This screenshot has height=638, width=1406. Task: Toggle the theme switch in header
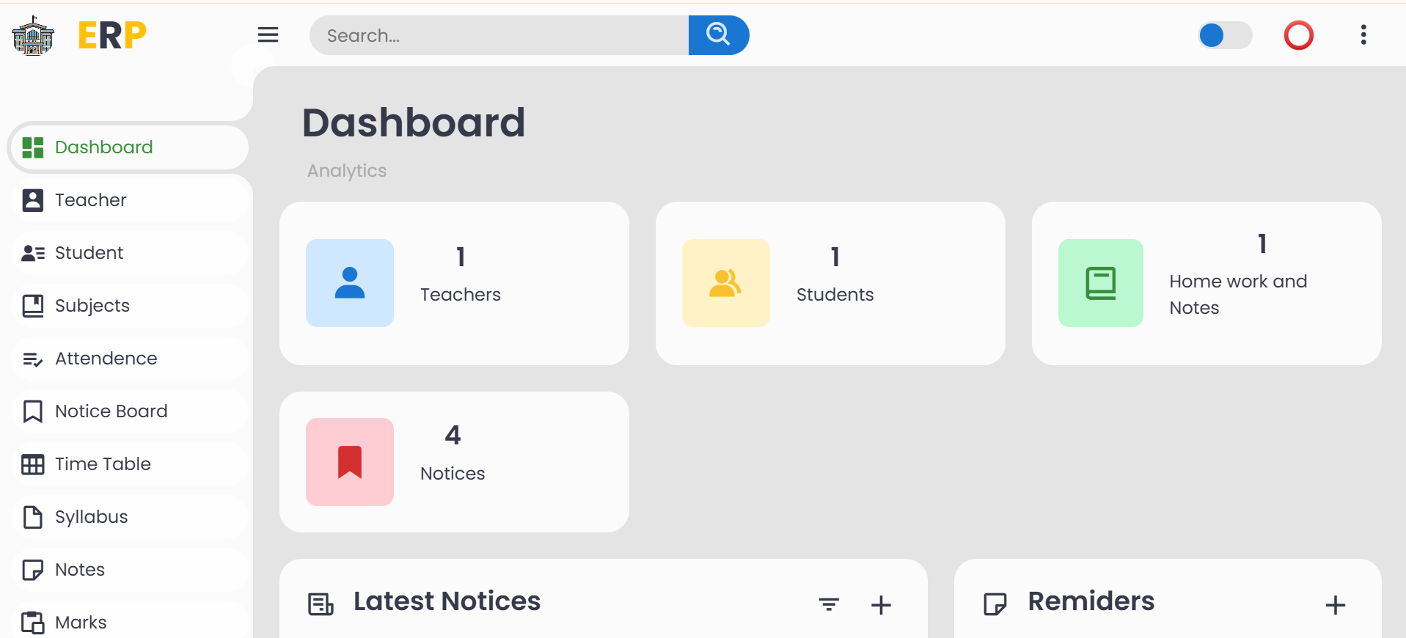coord(1224,35)
